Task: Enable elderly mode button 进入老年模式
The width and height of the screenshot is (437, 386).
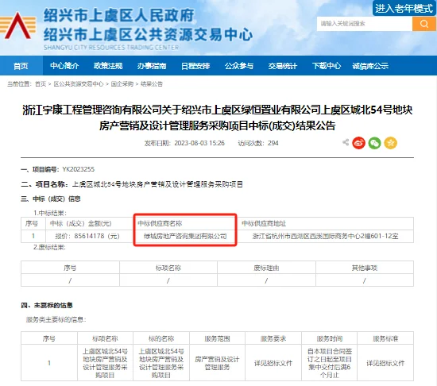Action: click(x=404, y=9)
